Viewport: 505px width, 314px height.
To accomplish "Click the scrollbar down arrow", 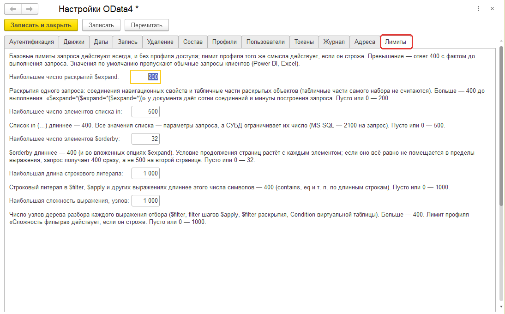I will (x=501, y=307).
